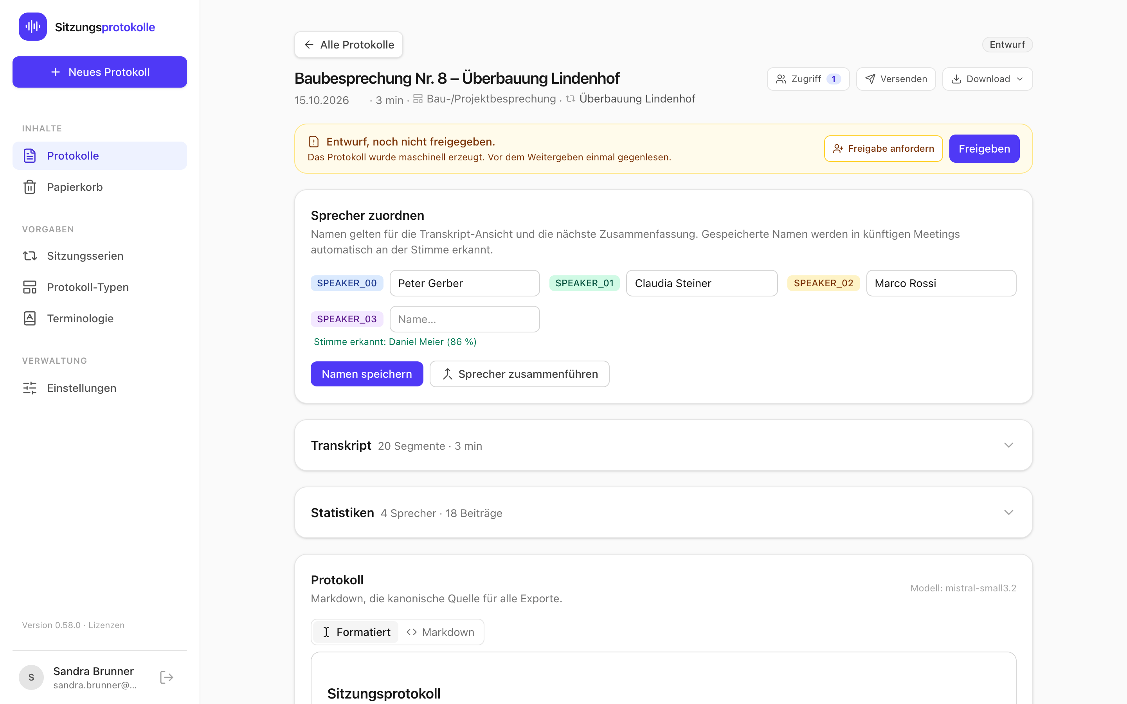Click the text cursor icon in Formatiert tab

326,632
